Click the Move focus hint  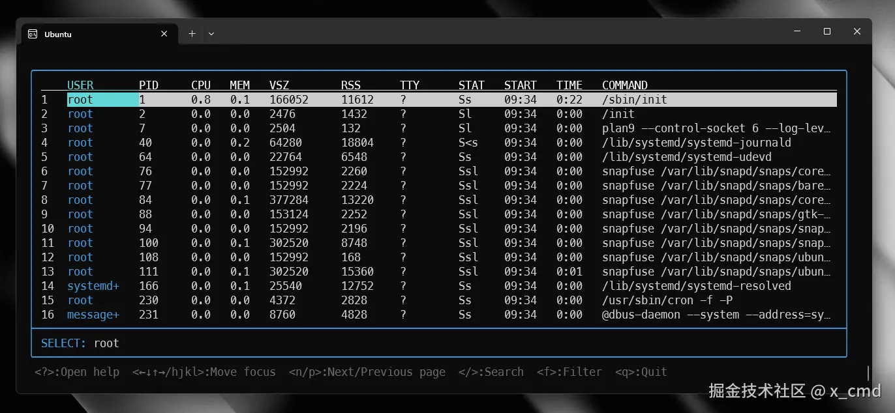(x=204, y=372)
